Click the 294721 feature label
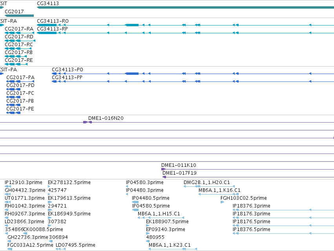This screenshot has height=251, width=334. click(x=57, y=206)
